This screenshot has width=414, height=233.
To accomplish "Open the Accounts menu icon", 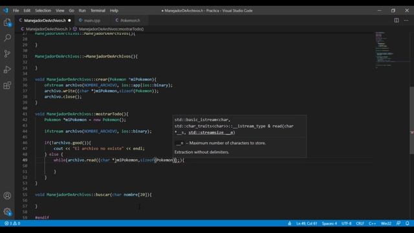I will pos(7,195).
